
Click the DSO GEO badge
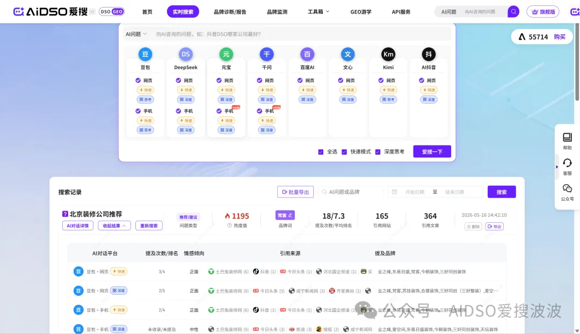pos(112,12)
